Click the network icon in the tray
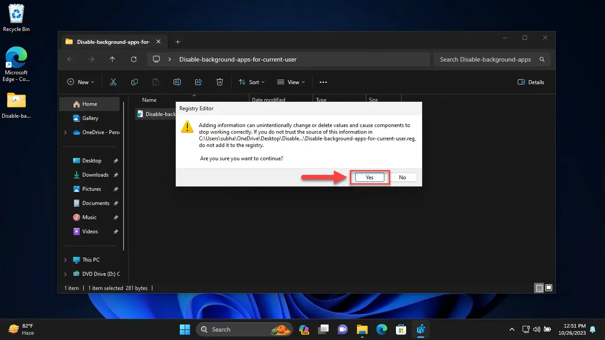Viewport: 605px width, 340px height. pos(526,329)
